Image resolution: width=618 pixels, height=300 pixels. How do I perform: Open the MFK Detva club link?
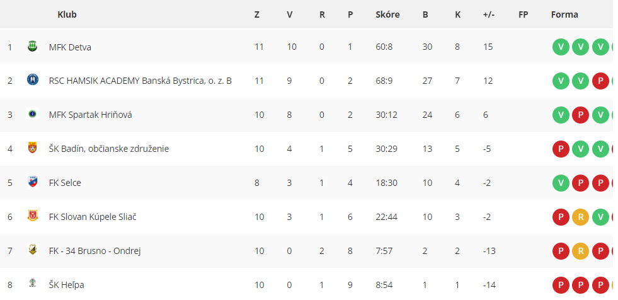coord(70,47)
